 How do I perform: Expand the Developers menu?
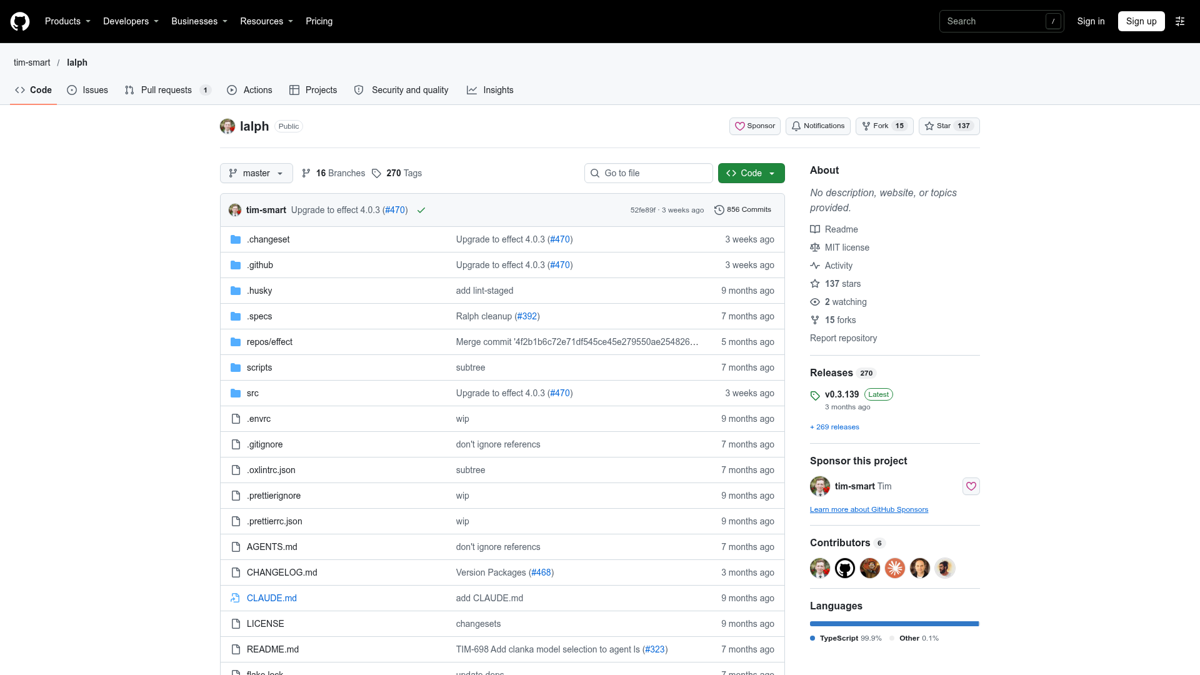tap(131, 21)
